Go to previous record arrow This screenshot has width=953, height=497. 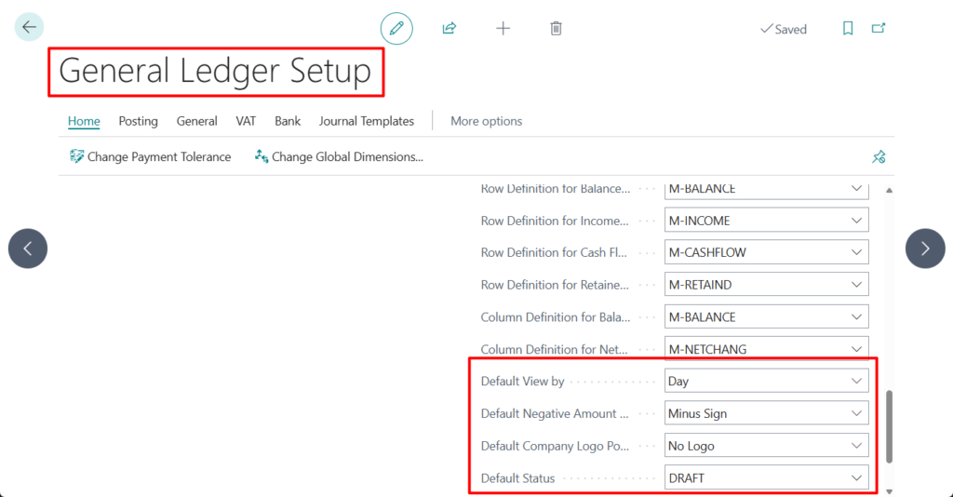(28, 248)
